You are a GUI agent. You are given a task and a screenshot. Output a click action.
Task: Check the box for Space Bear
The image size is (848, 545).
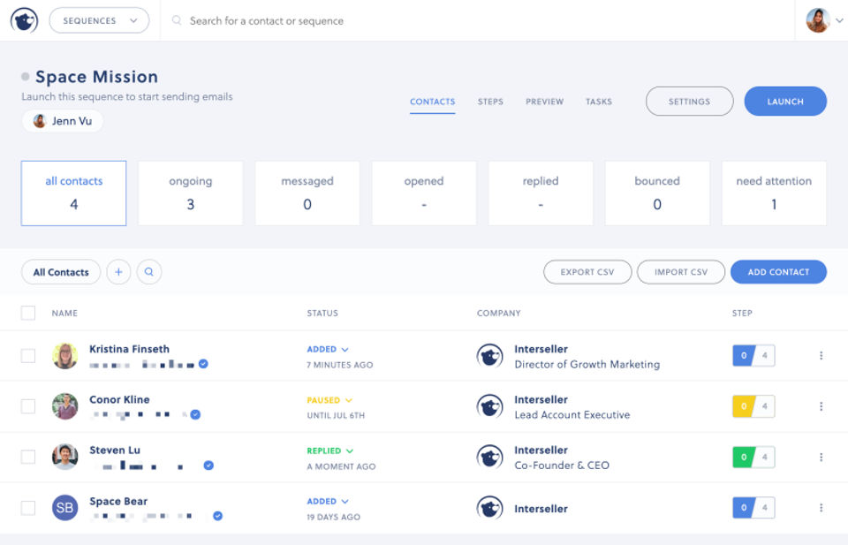(x=28, y=508)
